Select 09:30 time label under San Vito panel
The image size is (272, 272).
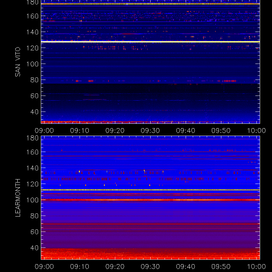click(150, 131)
